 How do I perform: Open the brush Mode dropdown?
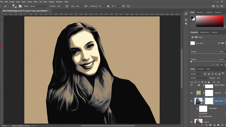[38, 6]
